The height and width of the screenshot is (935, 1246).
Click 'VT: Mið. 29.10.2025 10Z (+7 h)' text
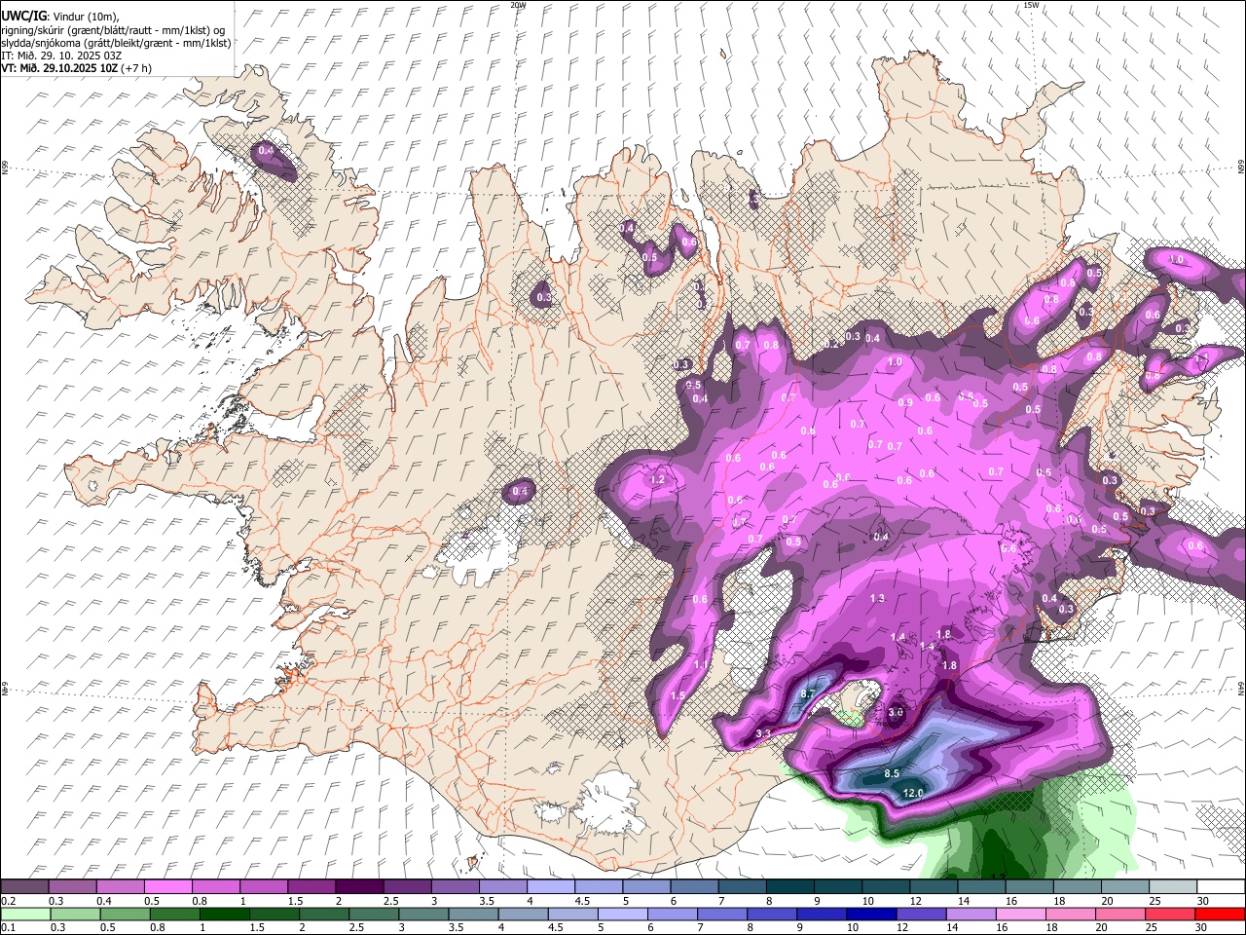pyautogui.click(x=77, y=68)
